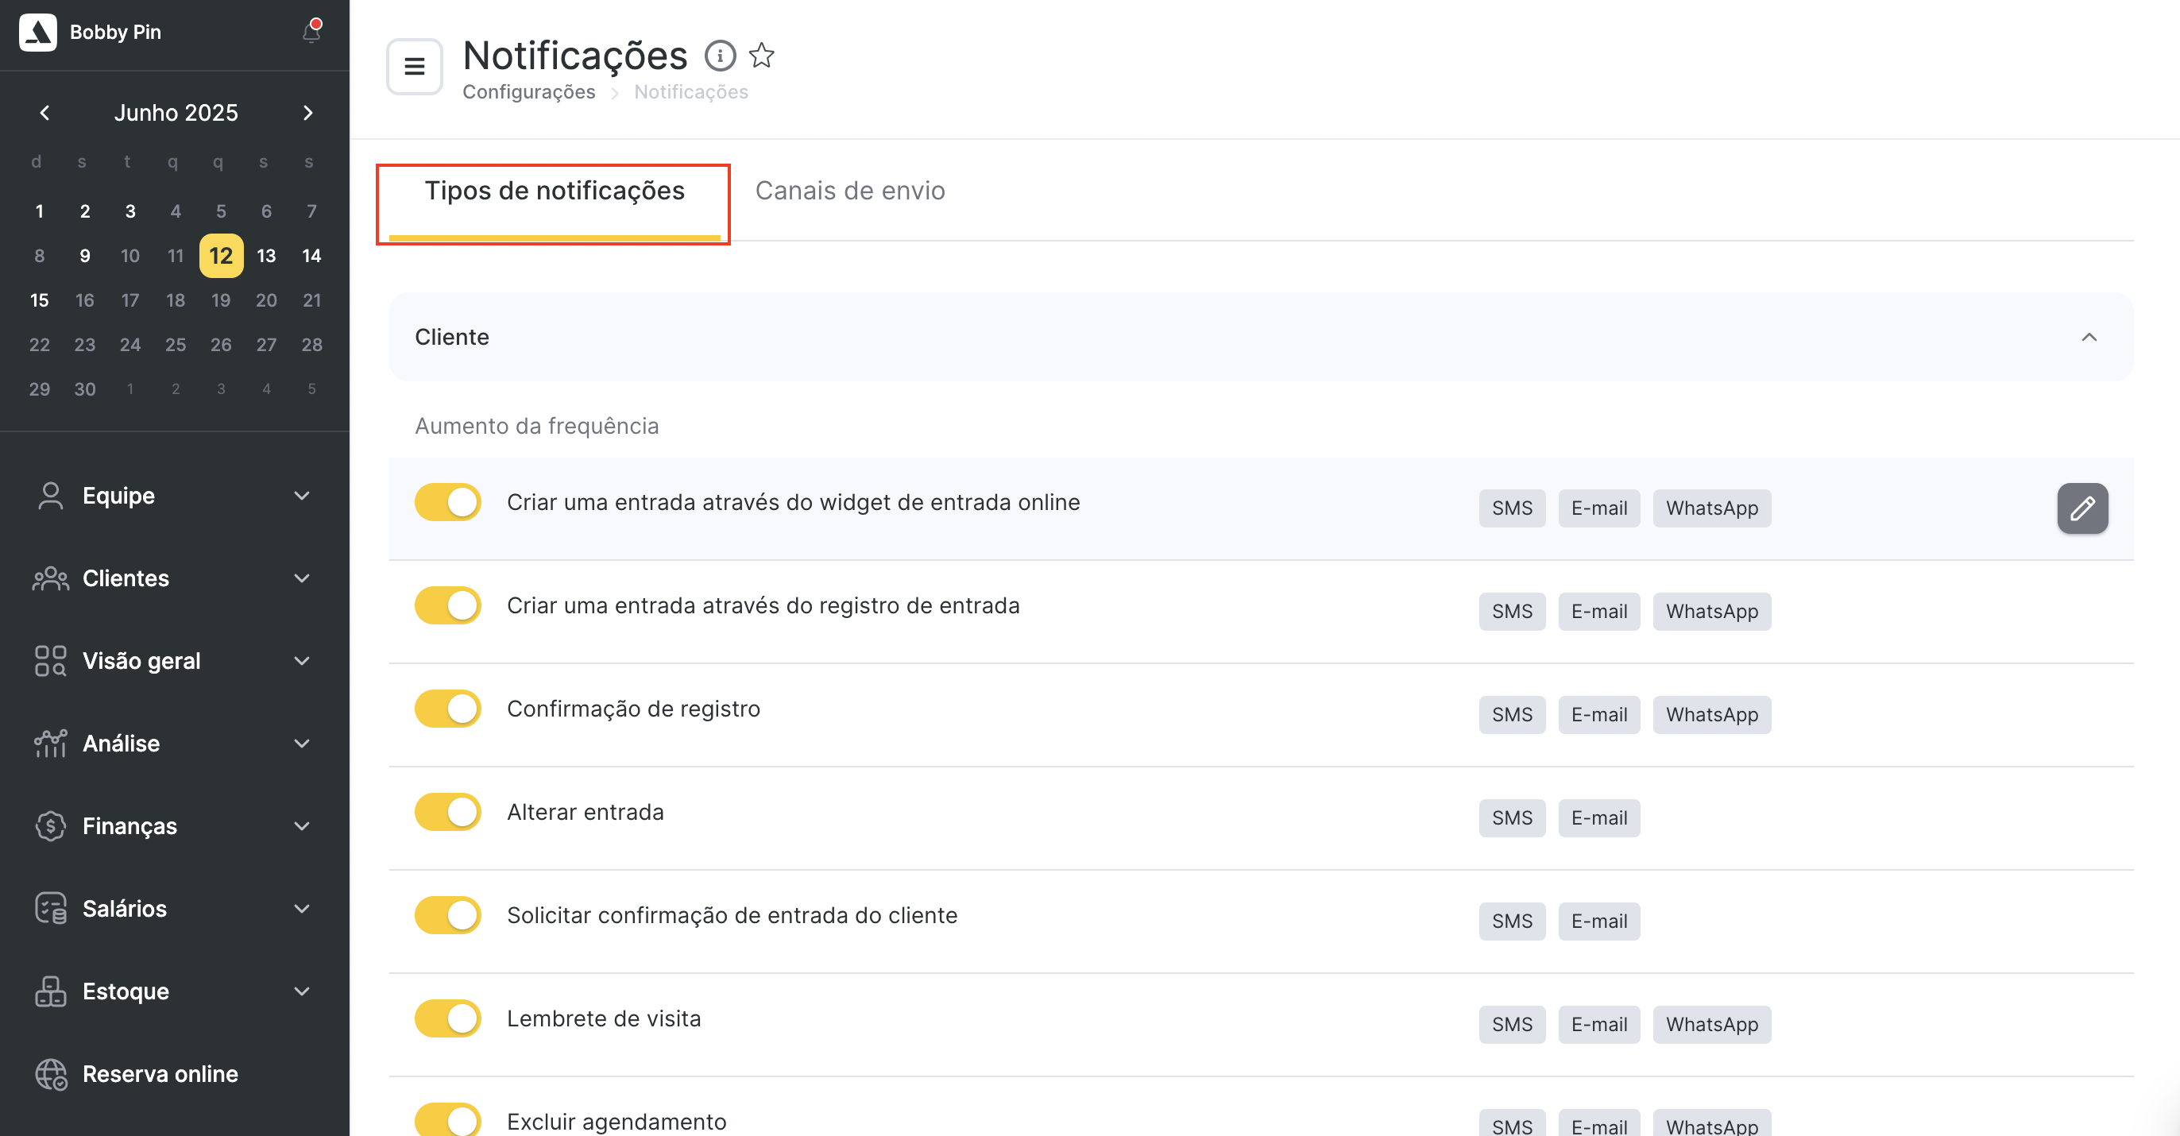Click the pencil edit button for widget entry
Viewport: 2180px width, 1136px height.
[2083, 508]
